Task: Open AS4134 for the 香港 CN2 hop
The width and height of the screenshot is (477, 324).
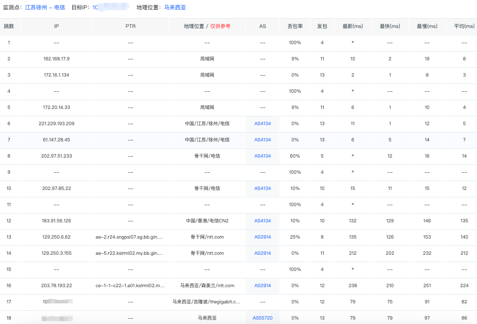Action: [262, 221]
